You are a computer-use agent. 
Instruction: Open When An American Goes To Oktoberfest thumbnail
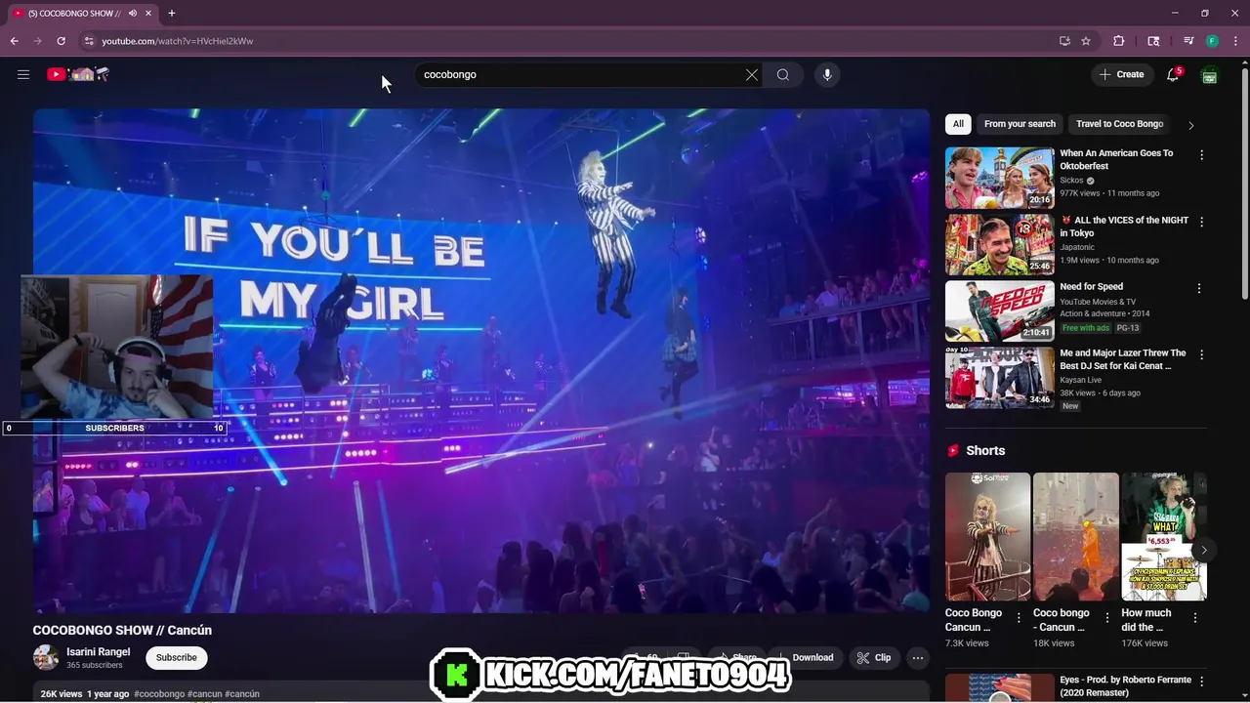(x=1000, y=178)
